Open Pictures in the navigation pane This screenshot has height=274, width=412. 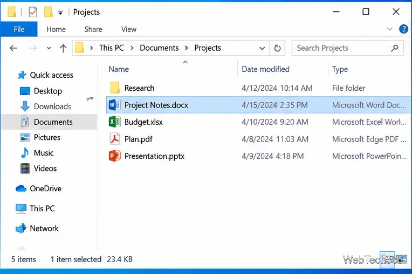47,137
